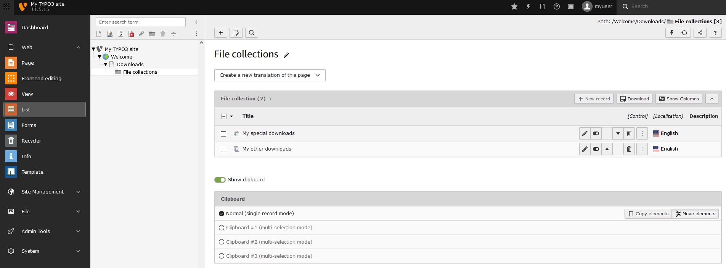Open the help question mark in top bar
This screenshot has width=726, height=268.
click(x=556, y=6)
